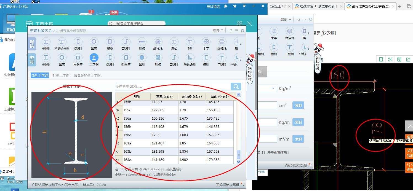Click table scrollbar down arrow
The height and width of the screenshot is (191, 413).
tap(239, 162)
